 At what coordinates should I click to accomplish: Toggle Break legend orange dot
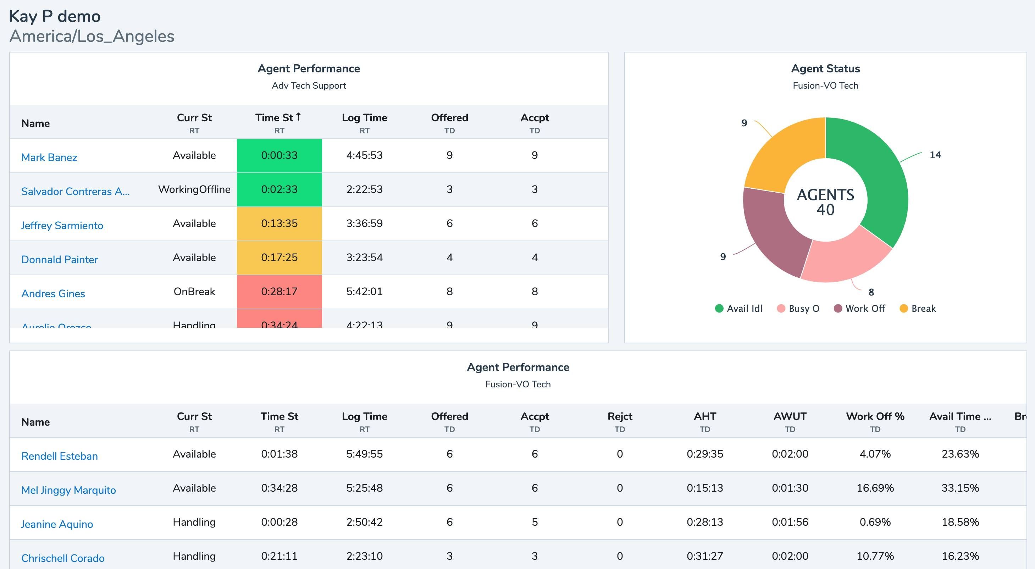tap(904, 309)
